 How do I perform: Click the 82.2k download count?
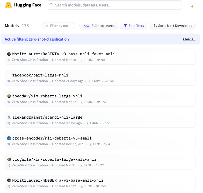pos(88,165)
